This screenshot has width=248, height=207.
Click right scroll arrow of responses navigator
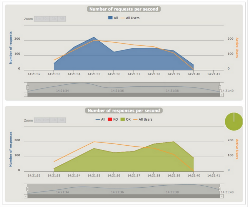click(222, 196)
